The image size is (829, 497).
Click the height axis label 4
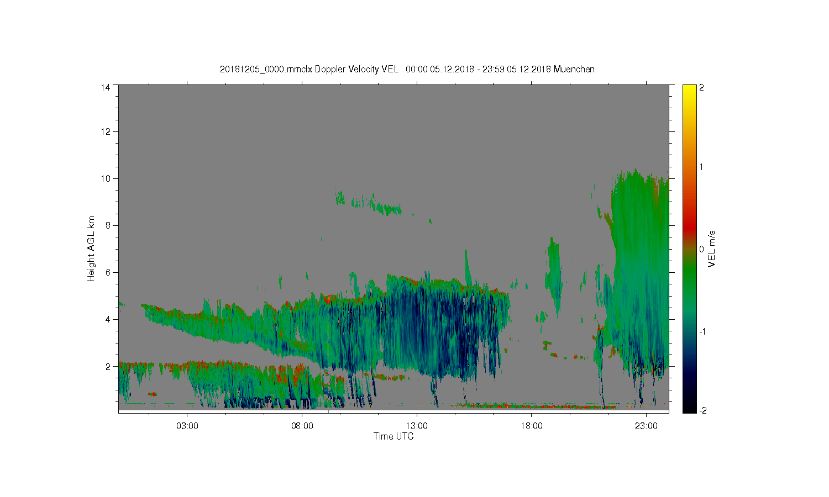point(107,319)
